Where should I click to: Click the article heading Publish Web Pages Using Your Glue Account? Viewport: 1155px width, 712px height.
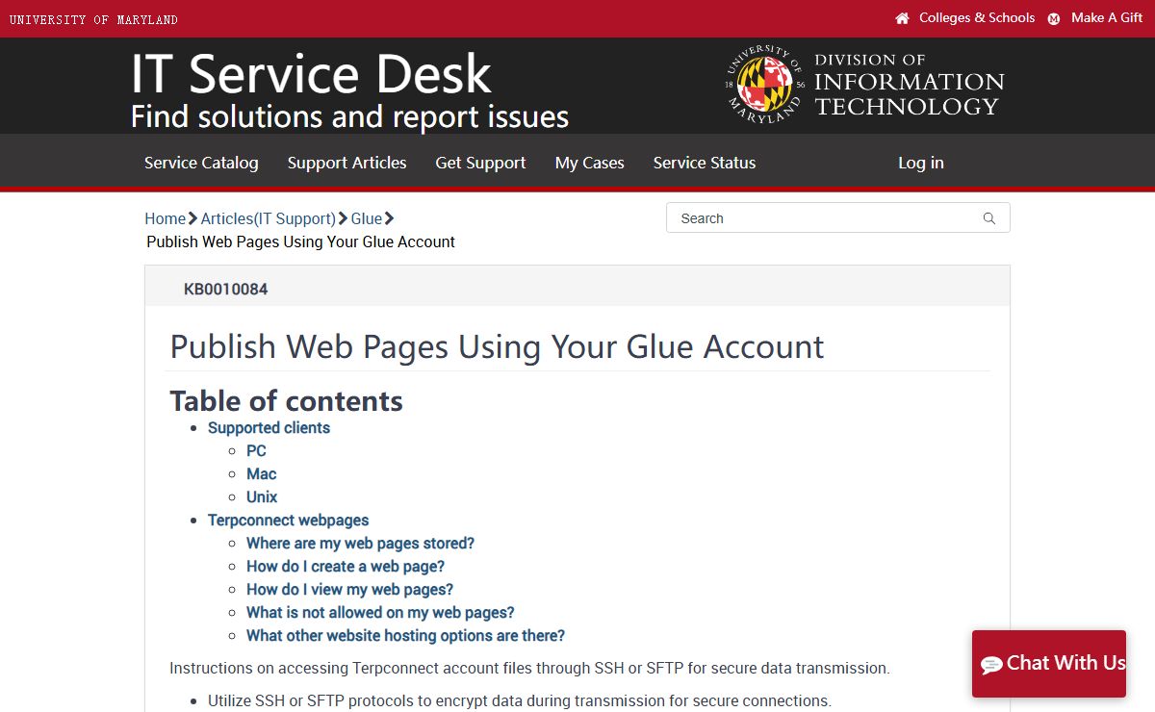[x=497, y=346]
